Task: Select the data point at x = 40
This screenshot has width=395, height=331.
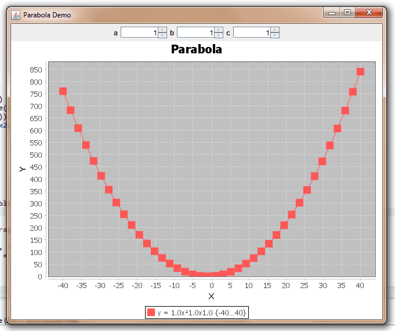Action: pos(360,72)
